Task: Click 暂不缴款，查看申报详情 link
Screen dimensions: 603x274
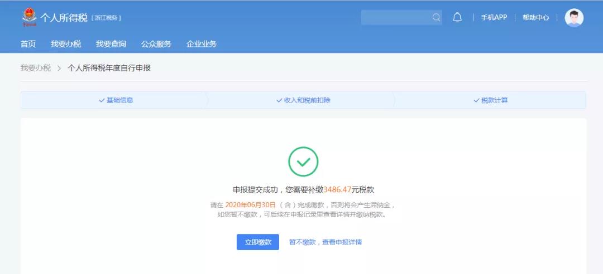Action: pos(326,242)
